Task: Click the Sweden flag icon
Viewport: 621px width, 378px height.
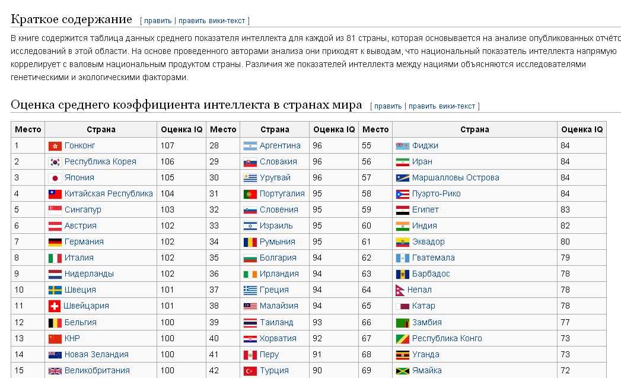Action: point(55,290)
